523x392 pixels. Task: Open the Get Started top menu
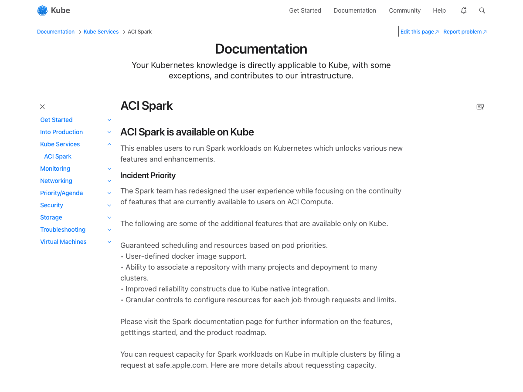point(305,10)
